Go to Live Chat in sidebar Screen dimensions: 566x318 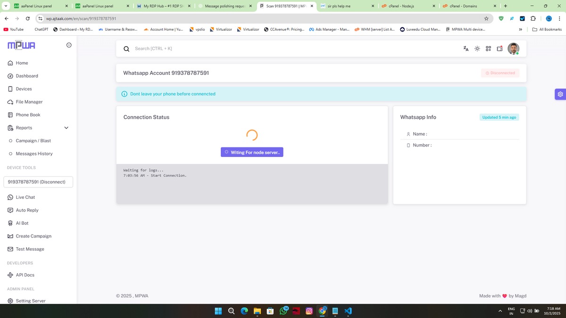[x=25, y=197]
